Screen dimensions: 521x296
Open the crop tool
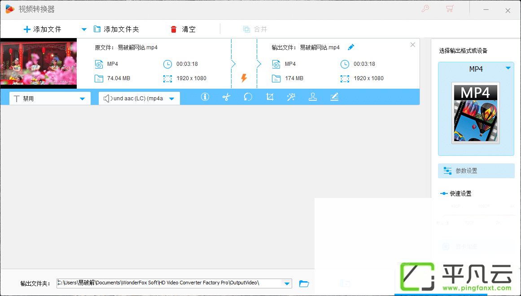tap(270, 97)
